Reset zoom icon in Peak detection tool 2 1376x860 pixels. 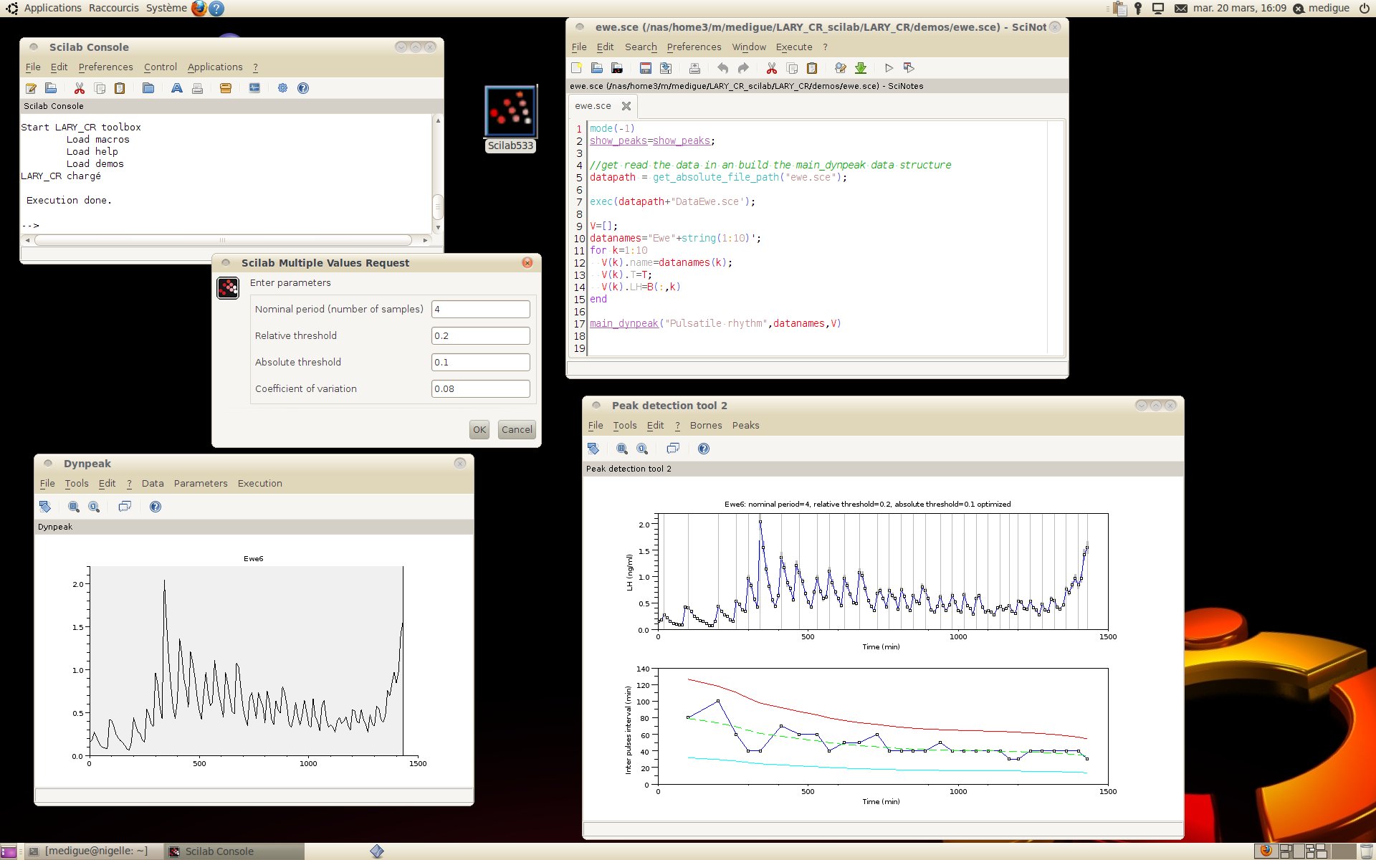point(642,449)
